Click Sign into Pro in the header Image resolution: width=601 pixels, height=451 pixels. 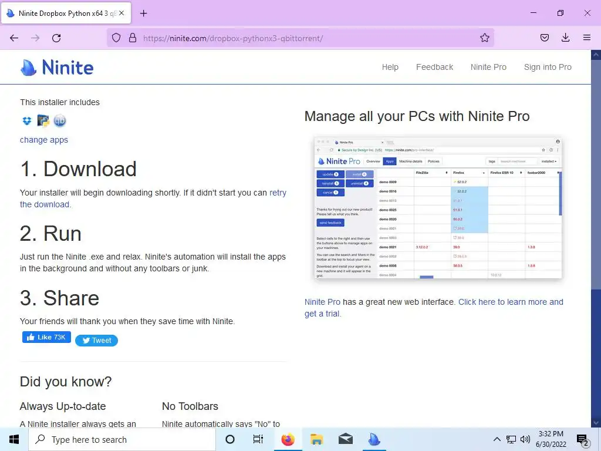point(548,67)
